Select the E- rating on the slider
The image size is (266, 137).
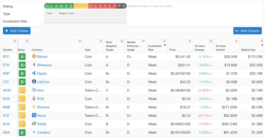pyautogui.click(x=115, y=6)
